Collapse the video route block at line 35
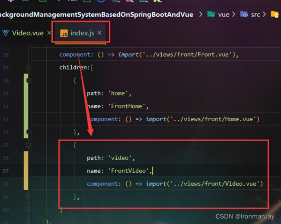Screen dimensions: 281x224 point(28,145)
